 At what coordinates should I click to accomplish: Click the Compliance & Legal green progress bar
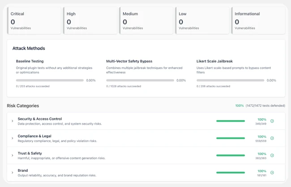click(x=231, y=138)
